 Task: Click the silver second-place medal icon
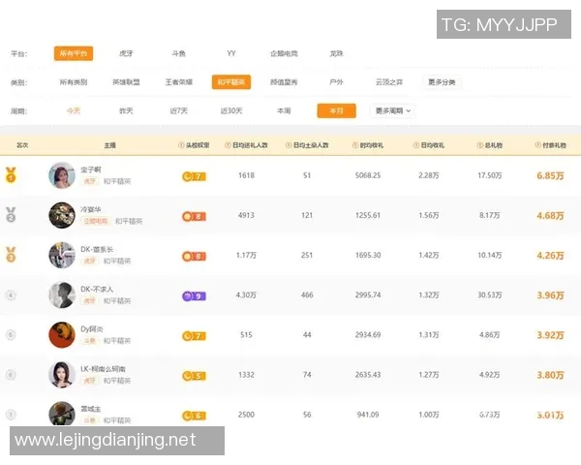point(11,215)
